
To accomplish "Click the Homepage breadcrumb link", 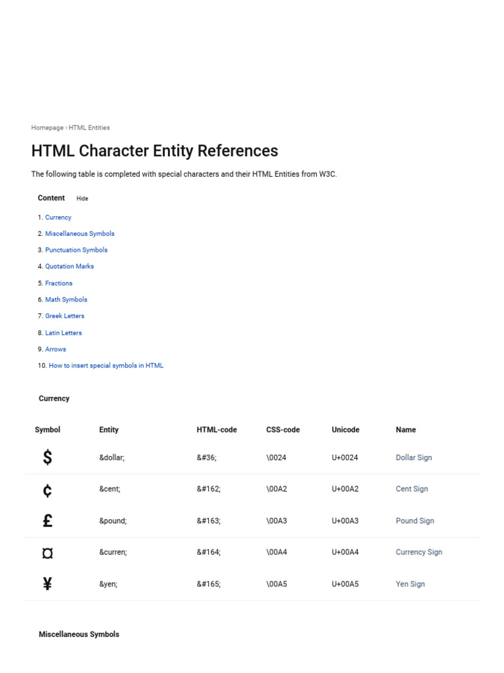I will [47, 128].
